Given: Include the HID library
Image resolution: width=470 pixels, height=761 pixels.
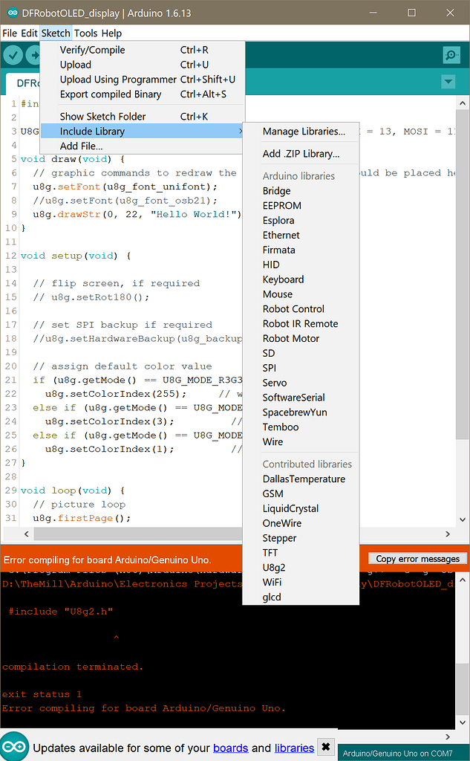Looking at the screenshot, I should pos(301,265).
